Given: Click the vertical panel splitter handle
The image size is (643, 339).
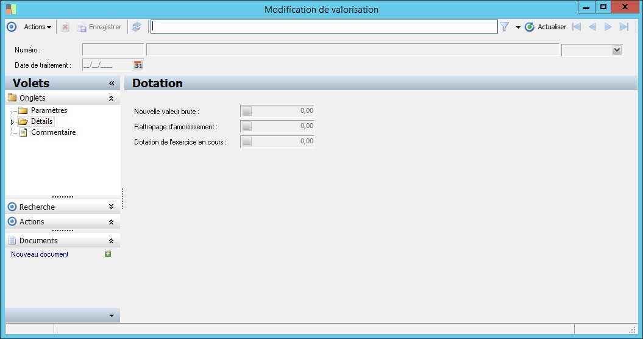Looking at the screenshot, I should point(123,199).
